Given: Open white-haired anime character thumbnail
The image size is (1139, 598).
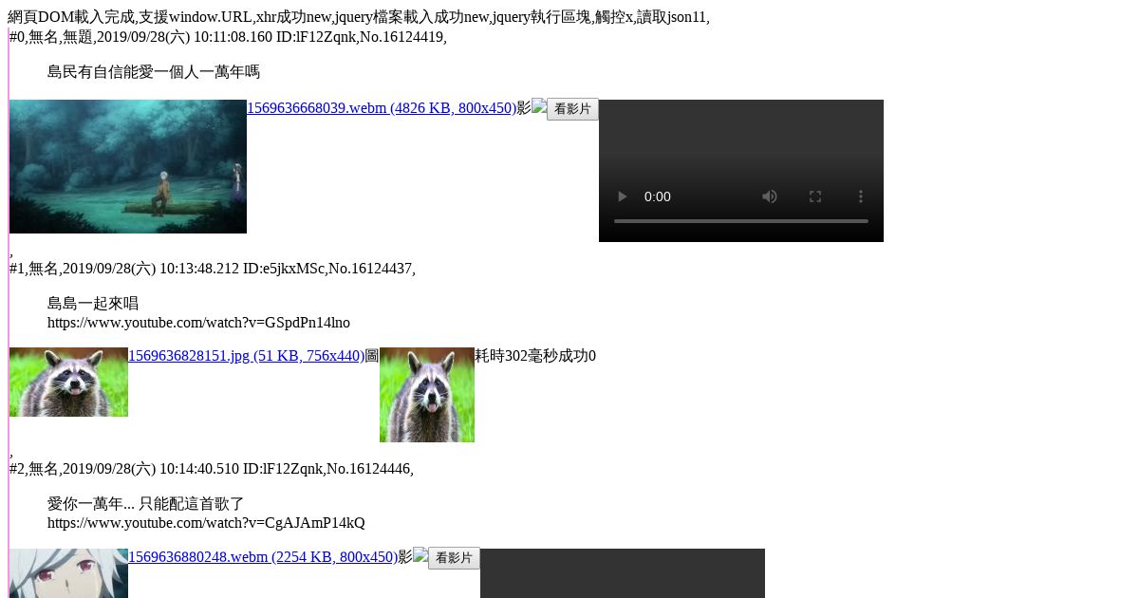Looking at the screenshot, I should pos(68,573).
